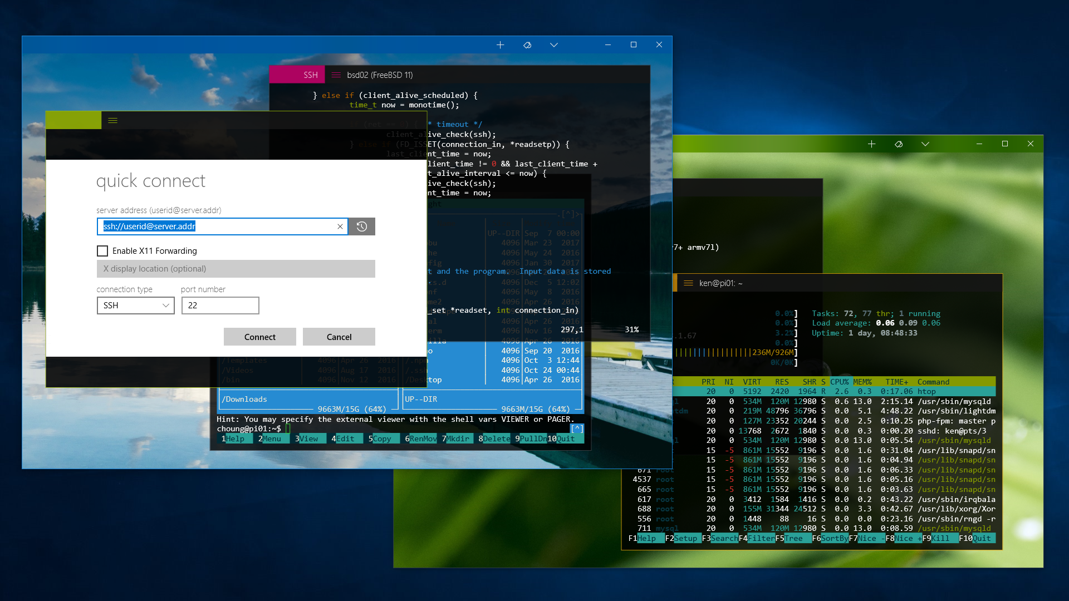Expand the chevron menu in the blue title bar
The height and width of the screenshot is (601, 1069).
(553, 45)
